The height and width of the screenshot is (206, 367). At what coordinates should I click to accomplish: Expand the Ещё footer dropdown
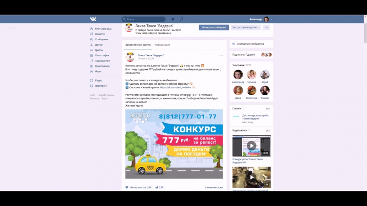pyautogui.click(x=105, y=99)
